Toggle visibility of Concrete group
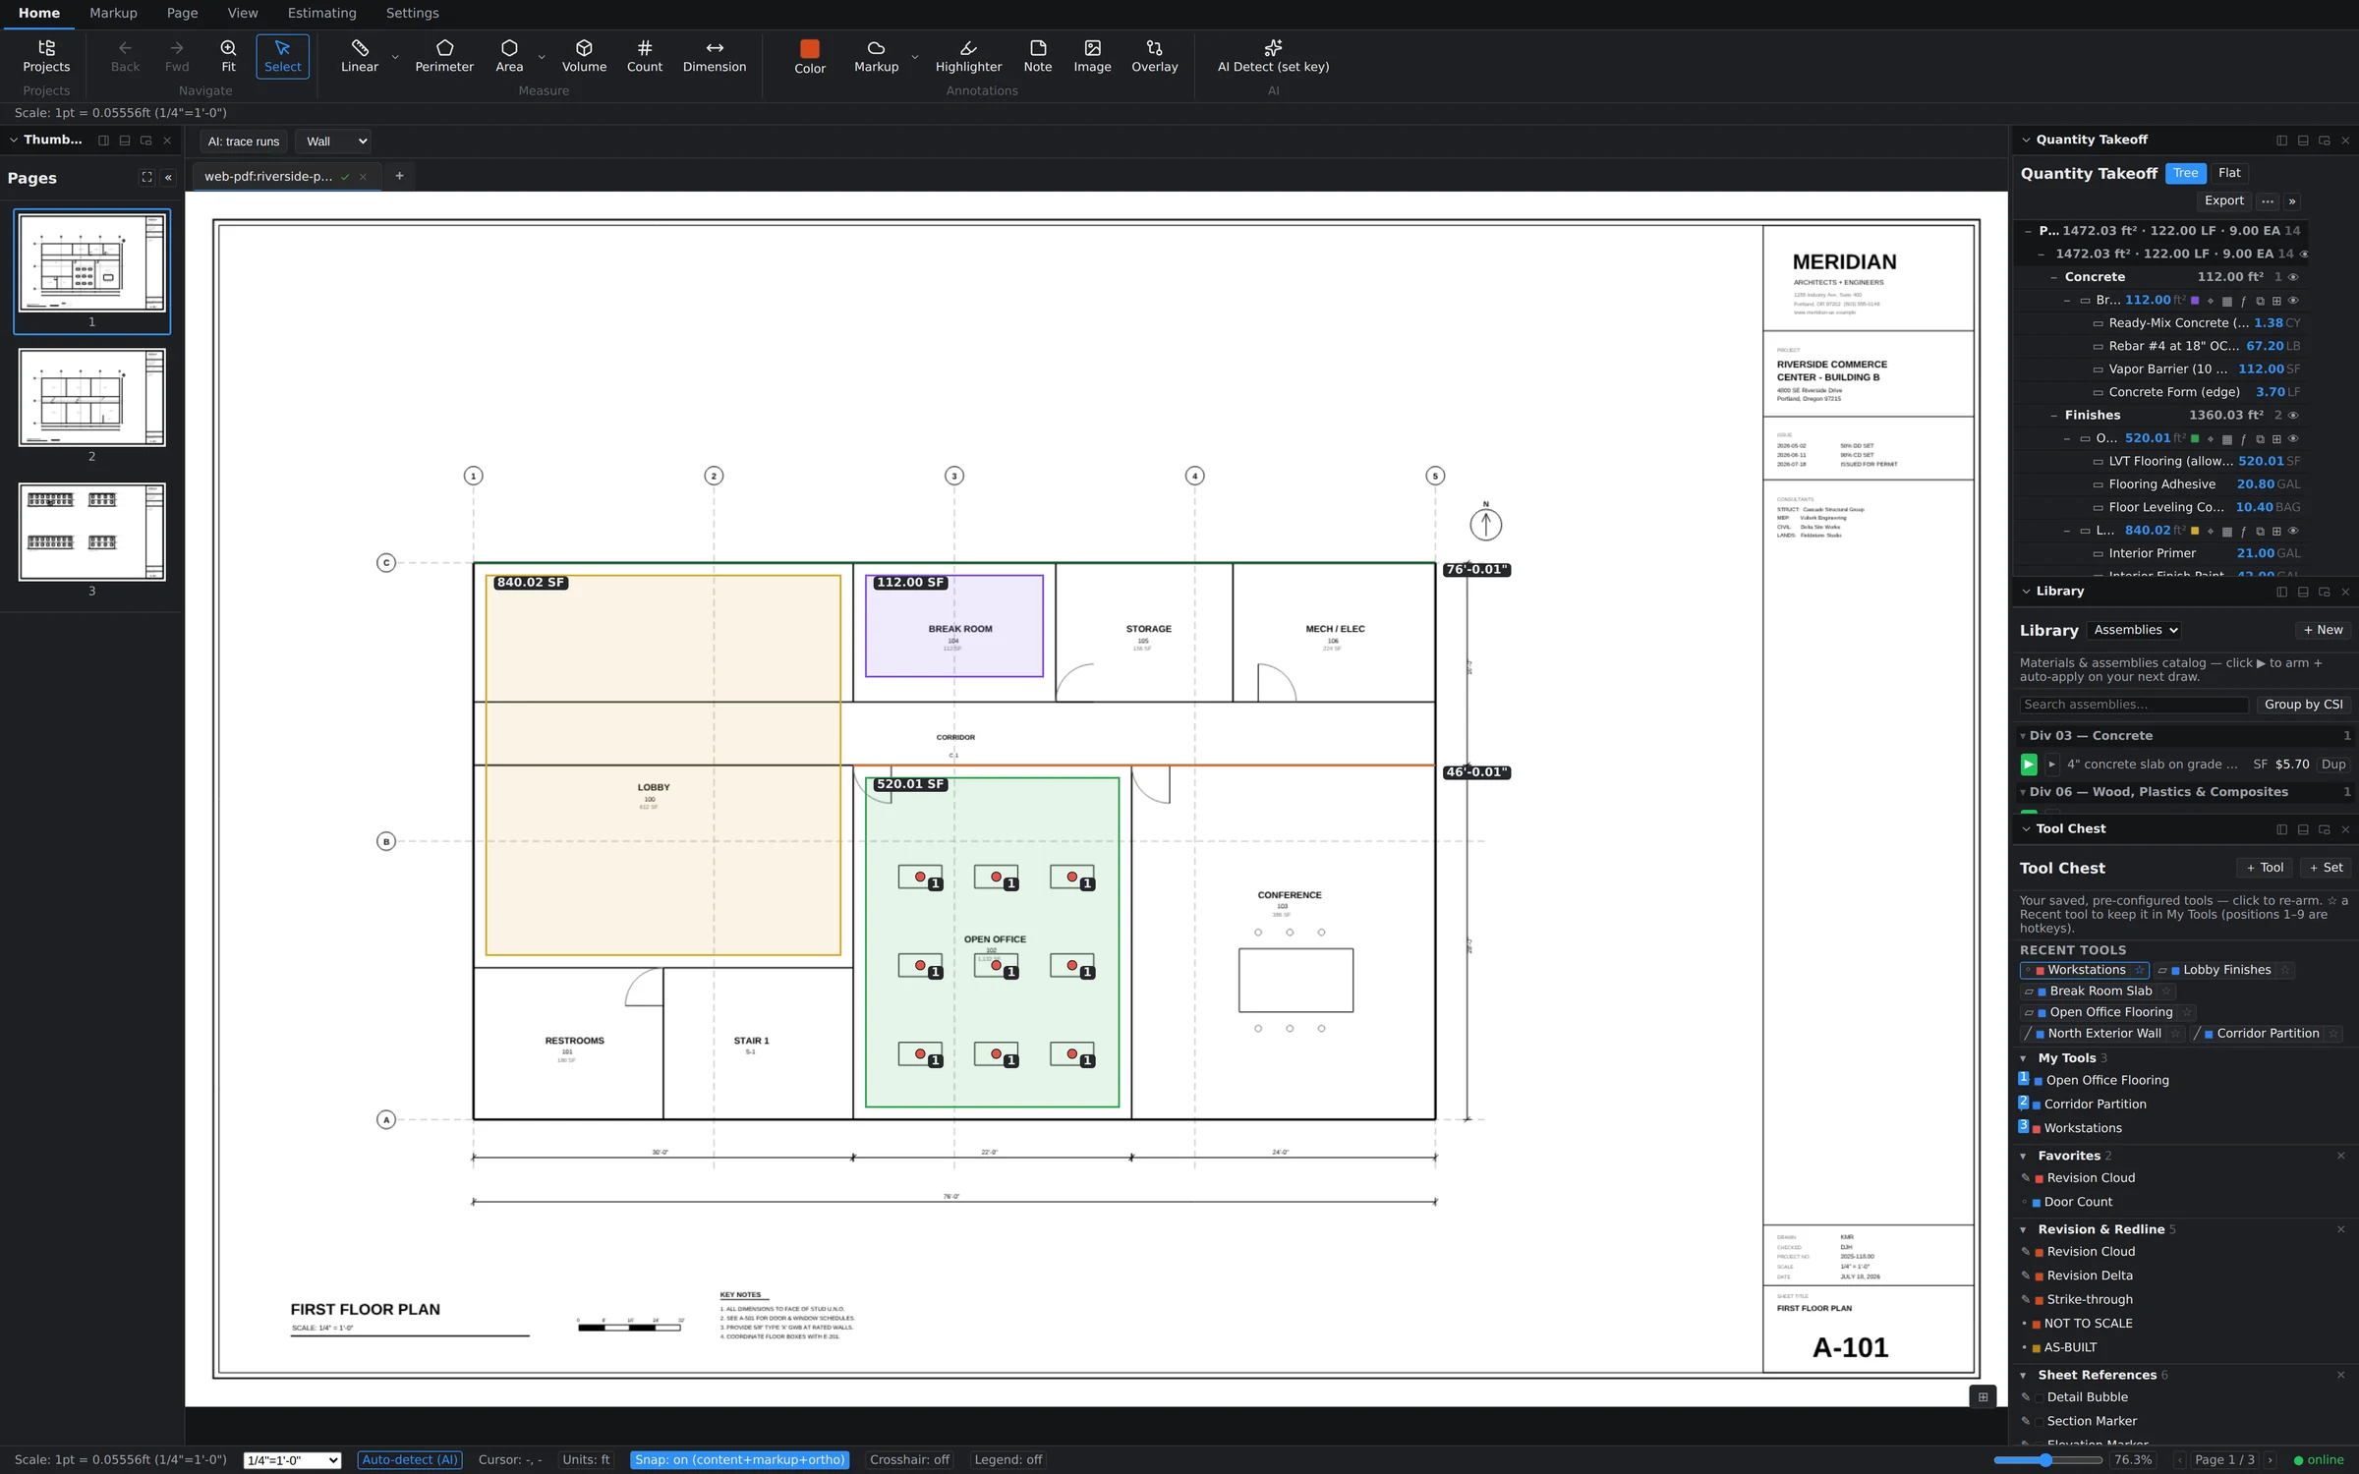Screen dimensions: 2359x1474 click(x=2293, y=277)
